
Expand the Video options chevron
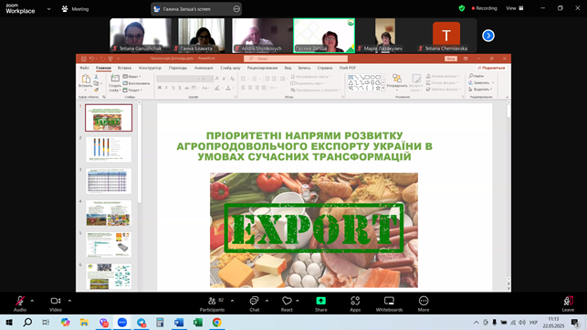[69, 301]
